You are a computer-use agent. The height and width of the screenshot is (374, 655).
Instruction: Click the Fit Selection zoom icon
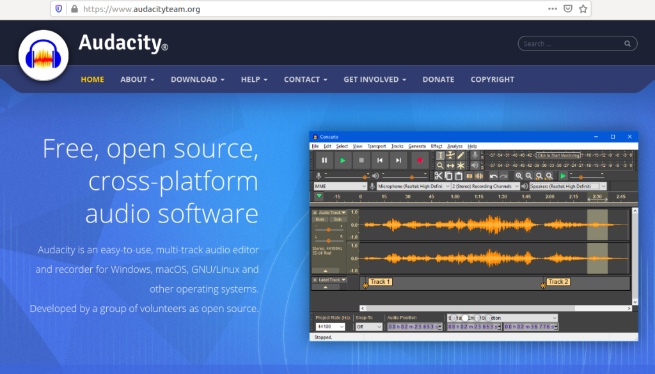pos(539,176)
